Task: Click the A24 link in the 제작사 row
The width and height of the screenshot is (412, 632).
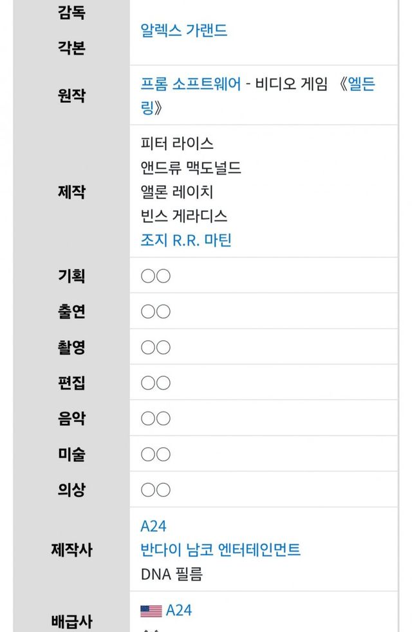Action: pos(153,526)
